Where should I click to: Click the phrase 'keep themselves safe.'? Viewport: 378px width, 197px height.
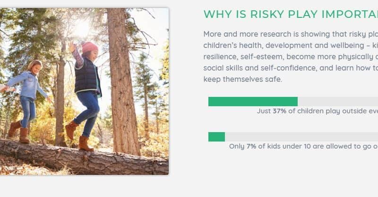242,79
